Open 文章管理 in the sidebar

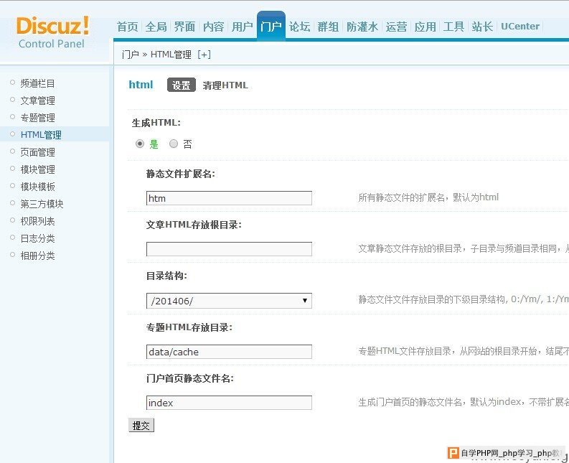pyautogui.click(x=38, y=100)
